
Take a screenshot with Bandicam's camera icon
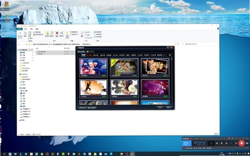point(247,143)
